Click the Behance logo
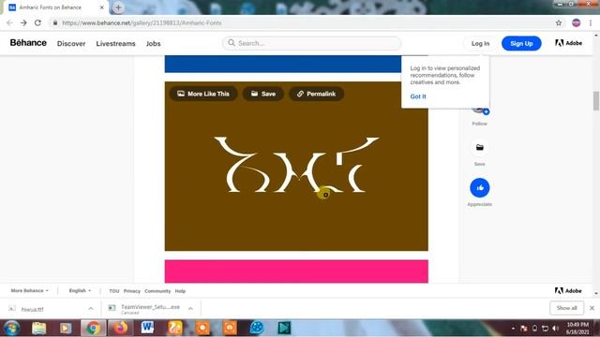Screen dimensions: 600x337 (x=28, y=43)
